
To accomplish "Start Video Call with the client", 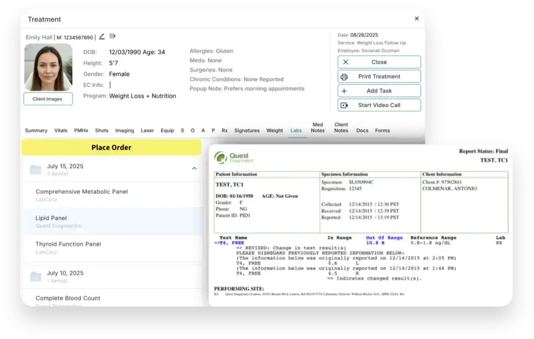I will 379,105.
